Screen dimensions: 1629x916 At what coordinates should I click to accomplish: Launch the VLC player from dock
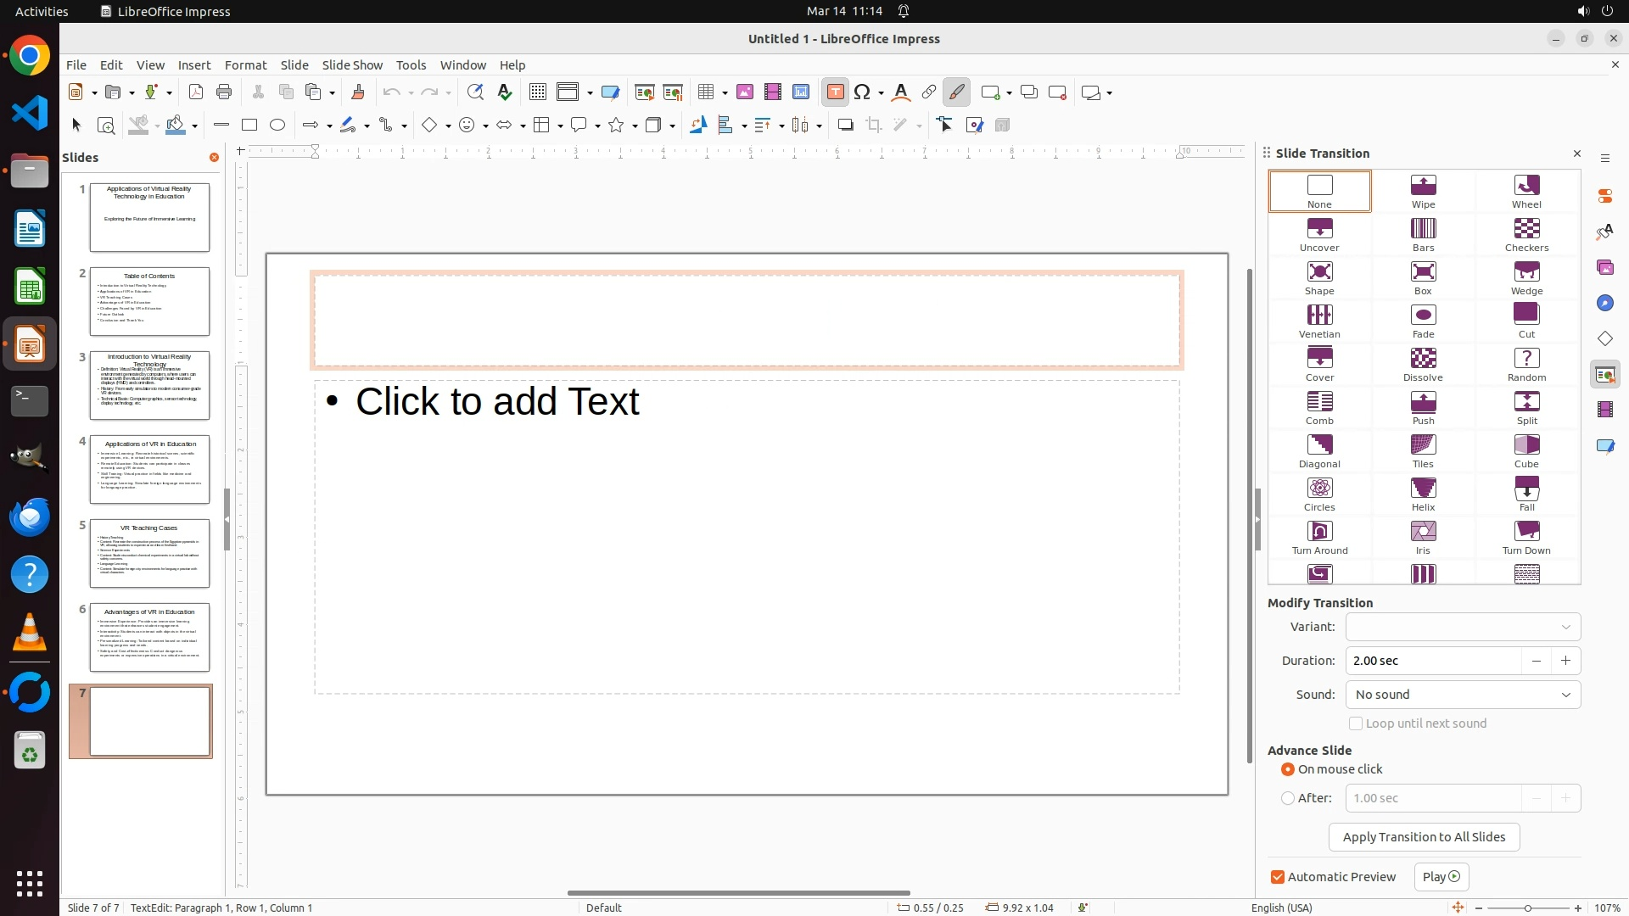[30, 632]
